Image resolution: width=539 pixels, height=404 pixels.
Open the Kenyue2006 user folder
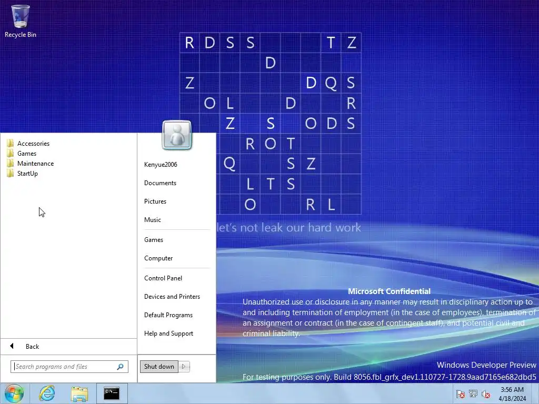click(x=161, y=165)
